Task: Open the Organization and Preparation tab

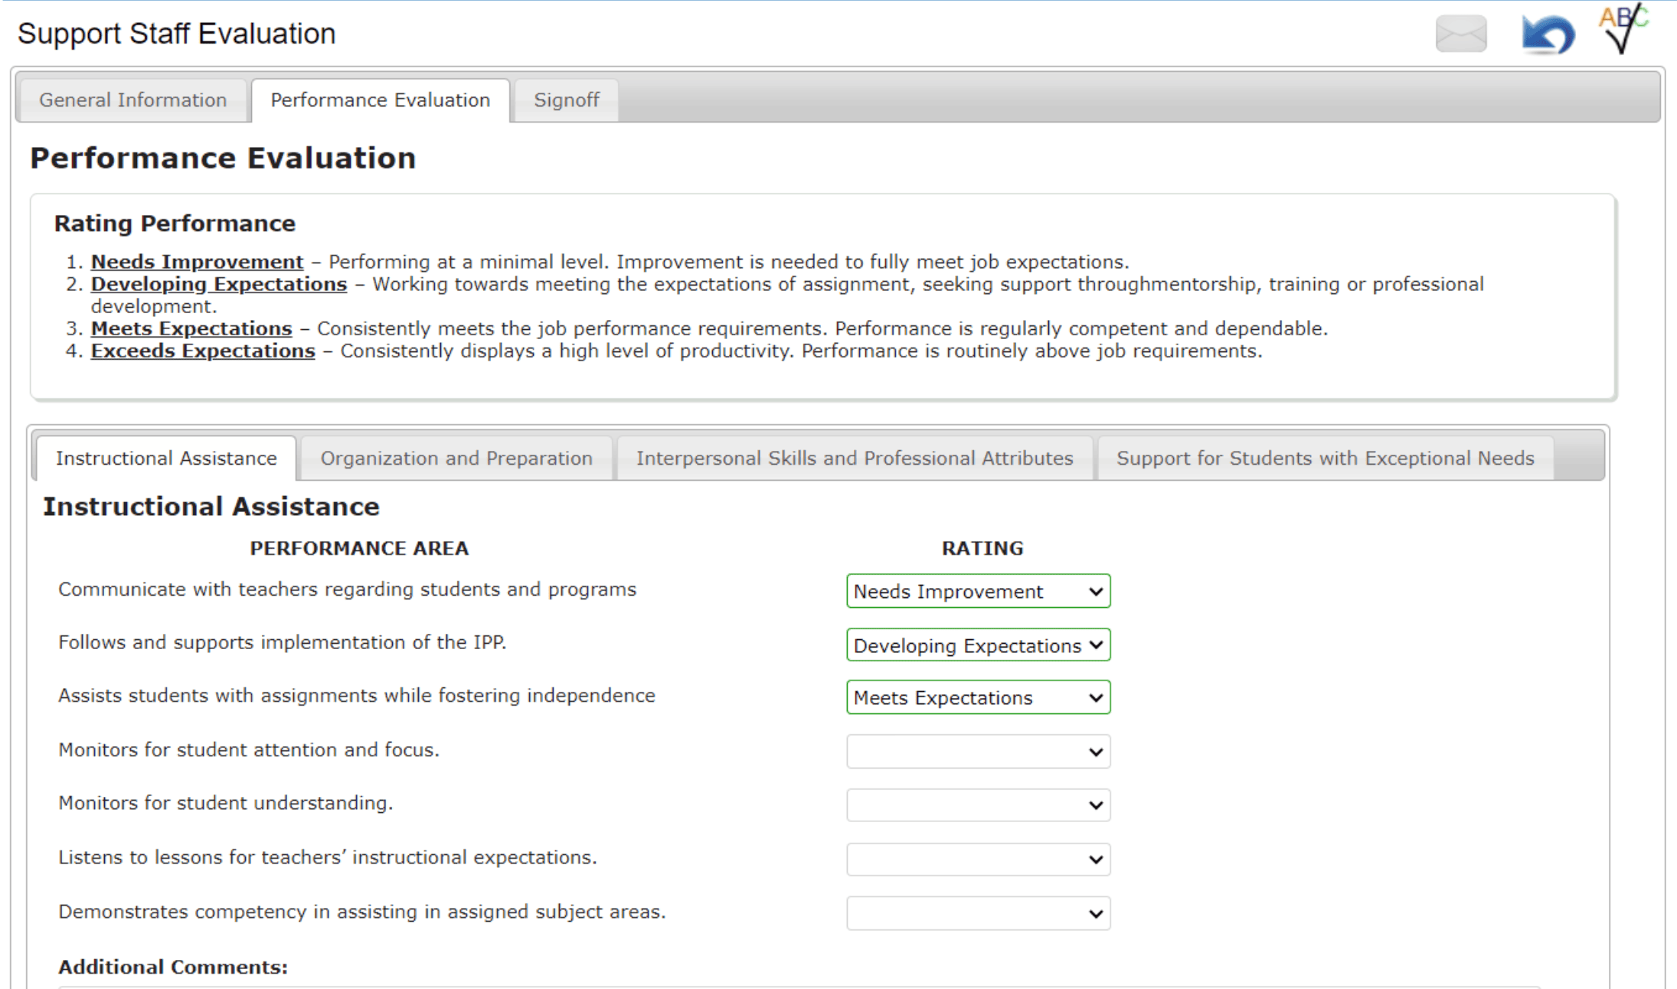Action: pyautogui.click(x=456, y=459)
